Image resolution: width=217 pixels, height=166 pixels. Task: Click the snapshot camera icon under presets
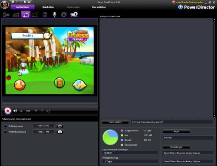[x=60, y=132]
